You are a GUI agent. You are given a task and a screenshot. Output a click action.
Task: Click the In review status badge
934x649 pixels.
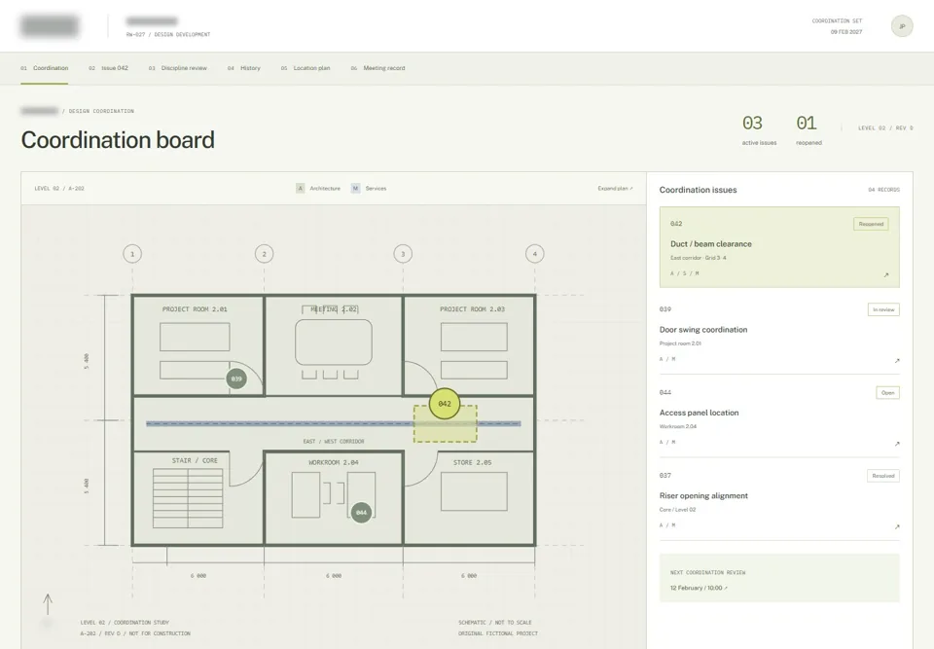[x=883, y=309]
